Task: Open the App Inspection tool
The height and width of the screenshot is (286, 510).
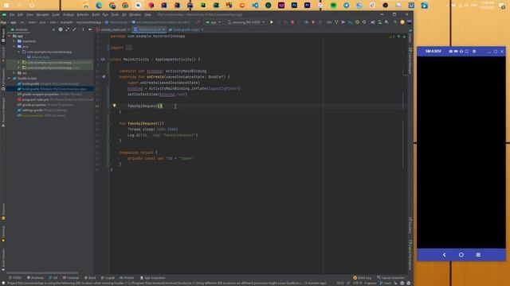Action: [153, 278]
